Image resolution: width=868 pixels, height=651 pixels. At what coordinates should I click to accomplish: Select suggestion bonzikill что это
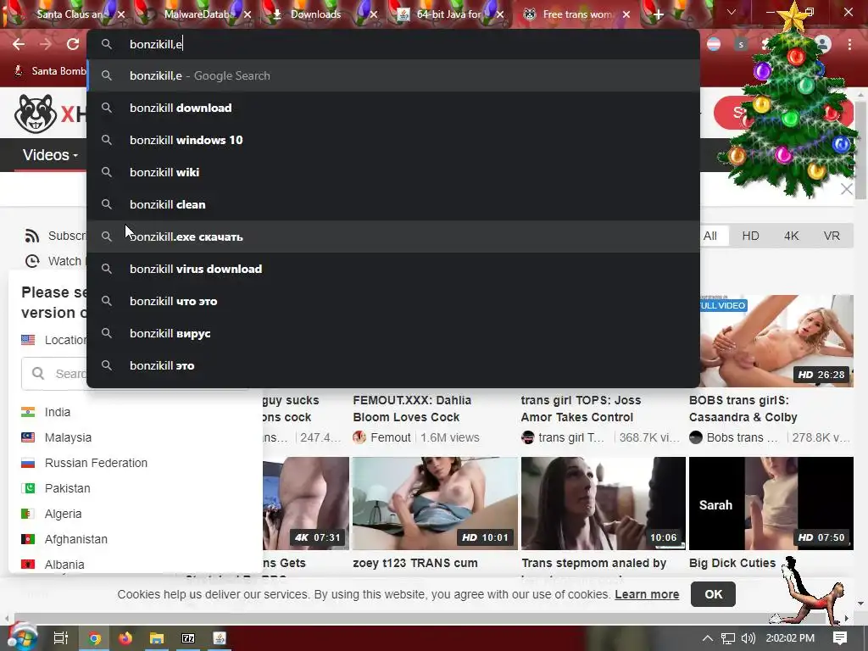393,301
